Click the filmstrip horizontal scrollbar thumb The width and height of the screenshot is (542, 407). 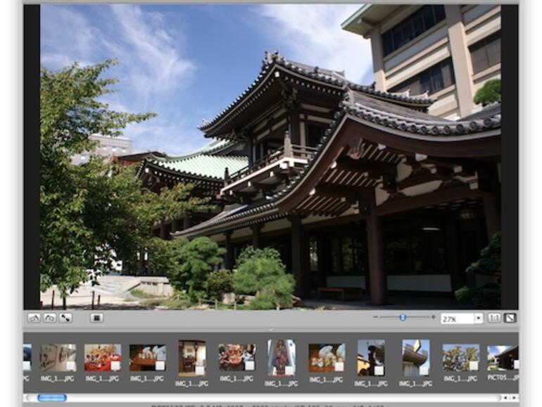pyautogui.click(x=52, y=398)
